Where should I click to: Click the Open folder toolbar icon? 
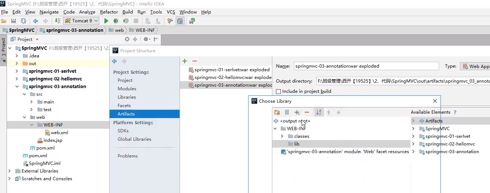(x=4, y=21)
